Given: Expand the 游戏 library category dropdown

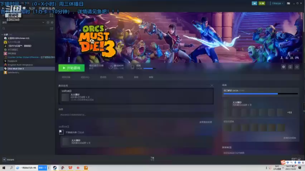Looking at the screenshot, I should click(43, 22).
